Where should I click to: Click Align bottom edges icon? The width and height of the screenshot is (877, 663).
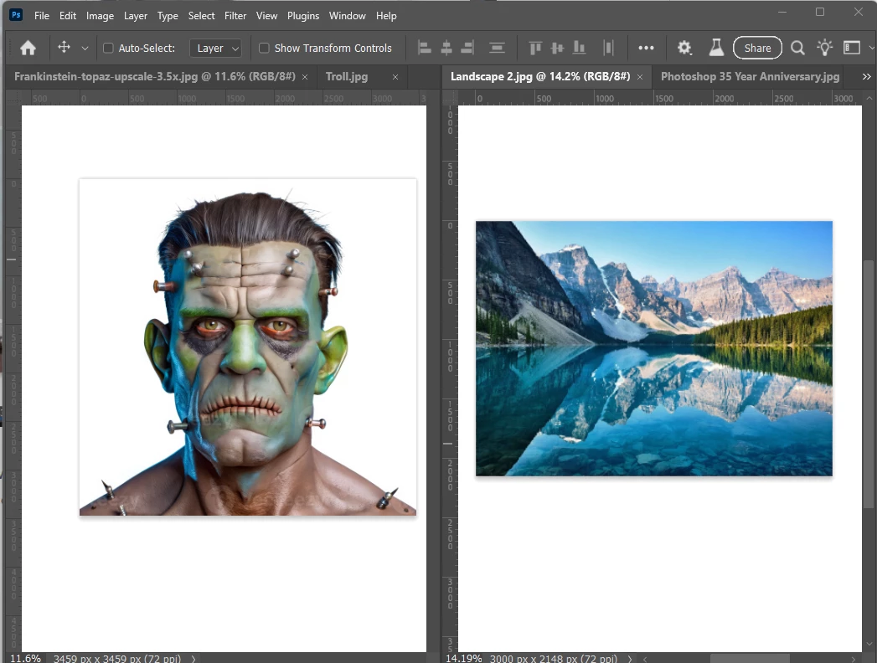579,48
